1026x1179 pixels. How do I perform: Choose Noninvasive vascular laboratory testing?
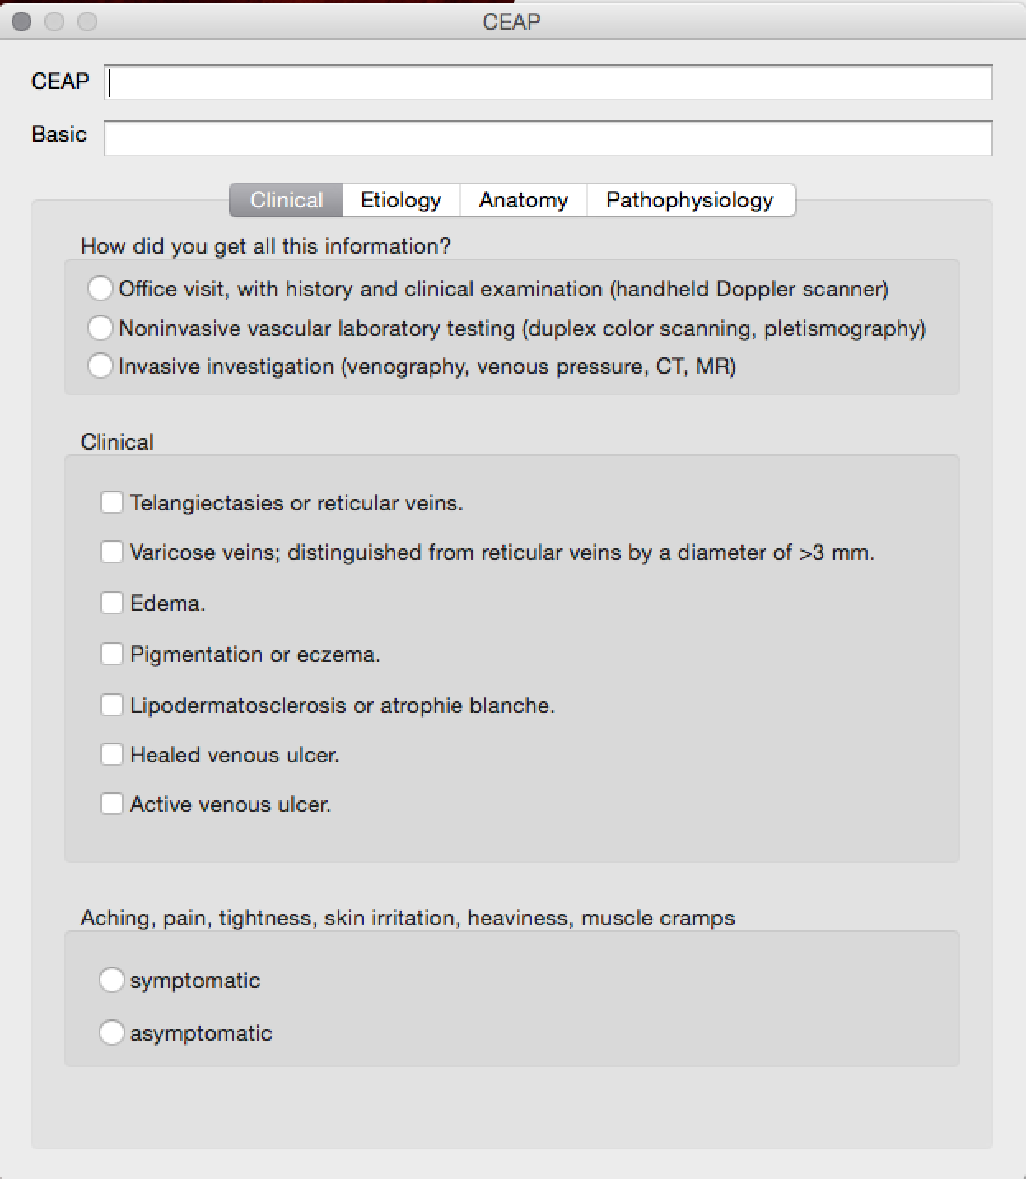click(101, 327)
